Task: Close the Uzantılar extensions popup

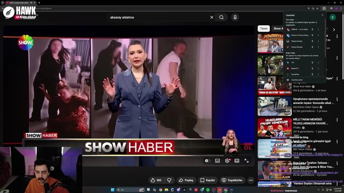Action: 322,15
